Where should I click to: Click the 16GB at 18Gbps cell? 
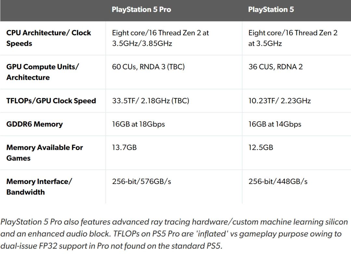[x=138, y=124]
